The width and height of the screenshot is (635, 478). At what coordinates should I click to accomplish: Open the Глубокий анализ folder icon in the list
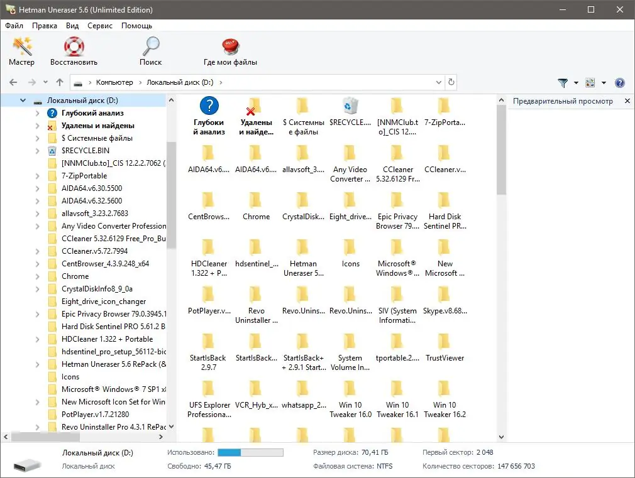point(209,107)
